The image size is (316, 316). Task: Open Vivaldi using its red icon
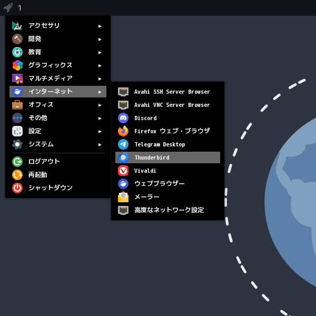tap(123, 171)
